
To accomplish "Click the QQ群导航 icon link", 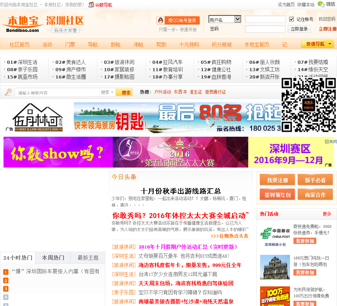I will [x=100, y=5].
